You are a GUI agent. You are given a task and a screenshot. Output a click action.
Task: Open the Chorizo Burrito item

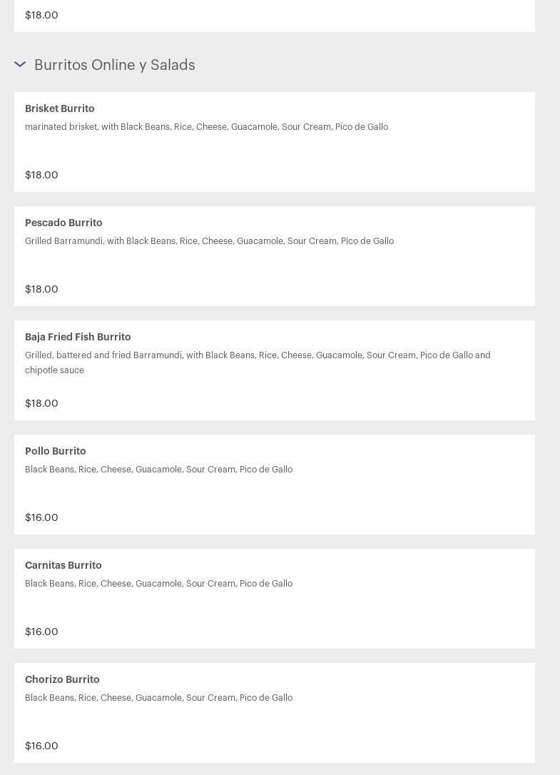[275, 713]
